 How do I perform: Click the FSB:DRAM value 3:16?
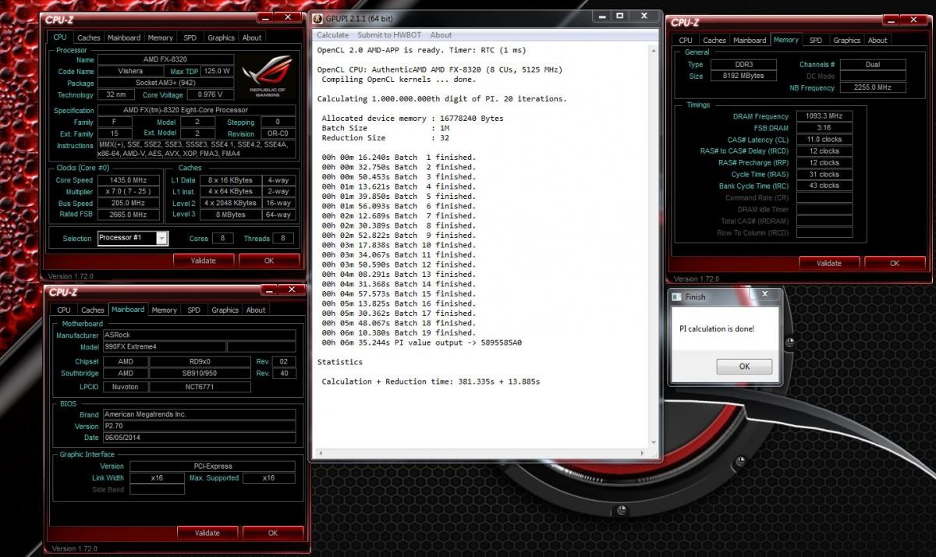point(824,128)
